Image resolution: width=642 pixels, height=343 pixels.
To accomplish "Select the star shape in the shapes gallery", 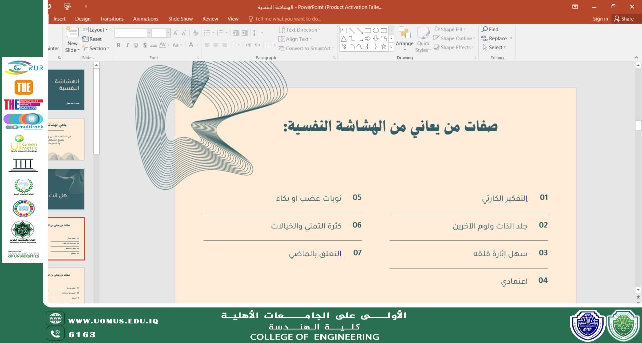I will [x=384, y=47].
